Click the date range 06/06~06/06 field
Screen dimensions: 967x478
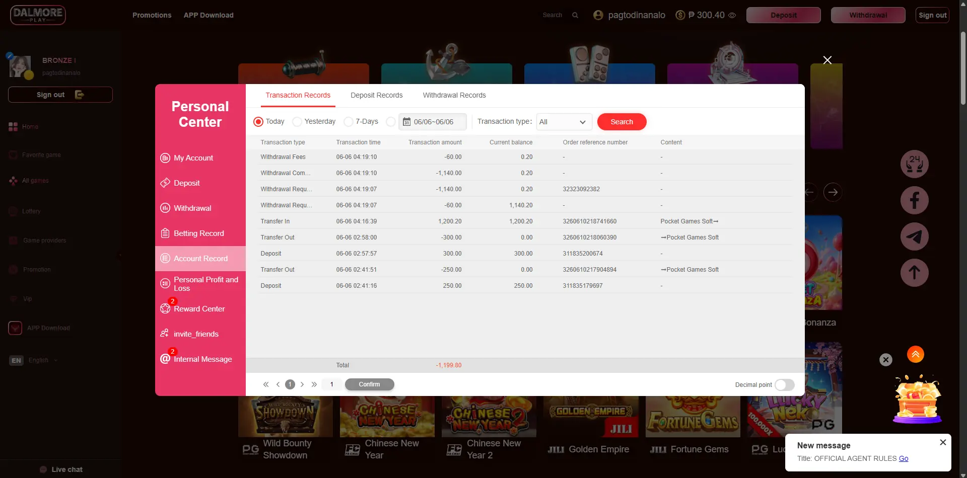point(433,122)
